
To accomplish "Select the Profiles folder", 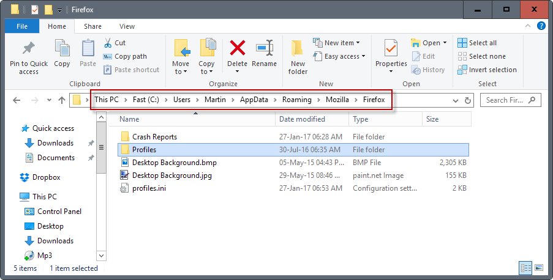I will (x=293, y=150).
